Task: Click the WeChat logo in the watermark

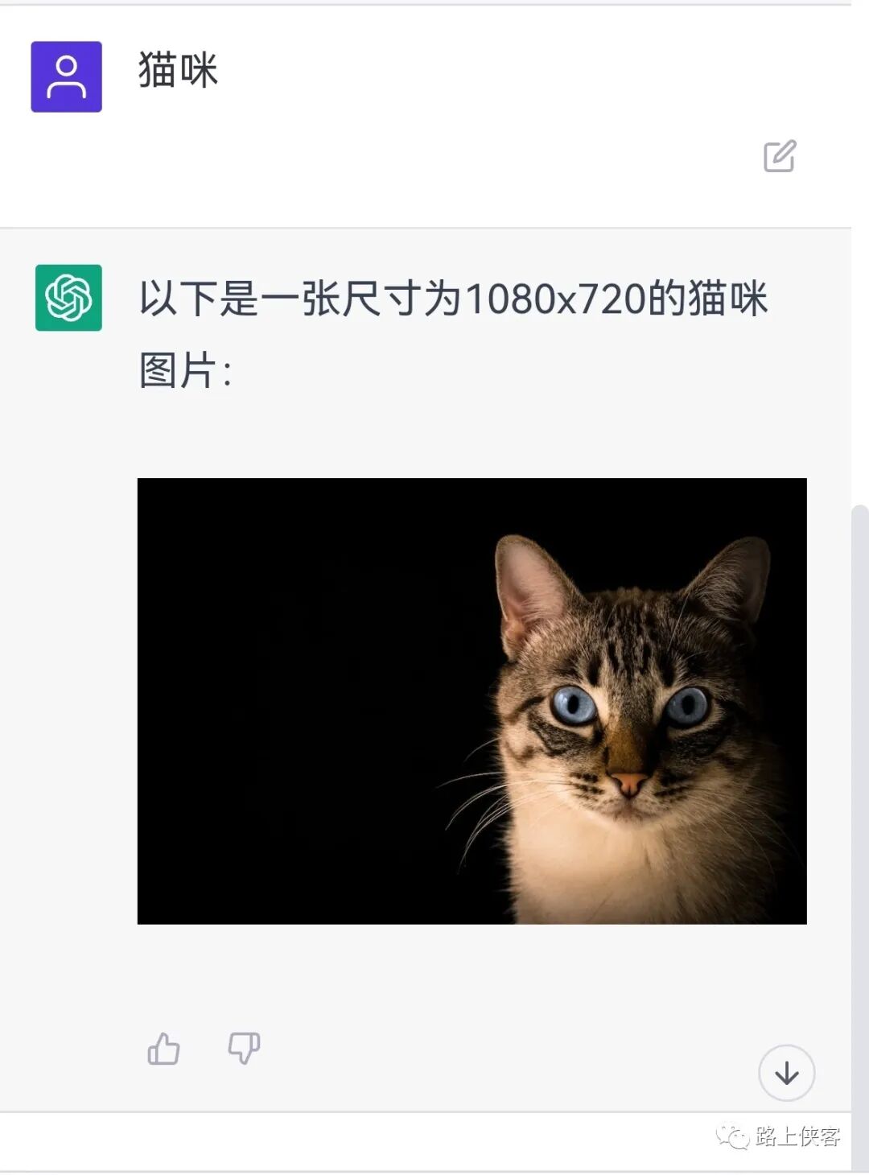Action: point(733,1136)
